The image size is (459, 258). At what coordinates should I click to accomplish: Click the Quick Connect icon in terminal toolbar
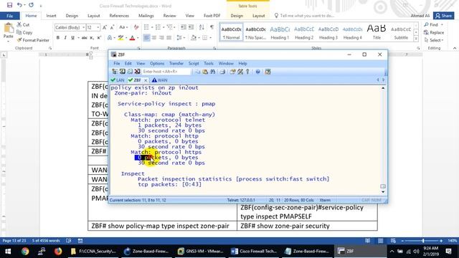pos(122,72)
